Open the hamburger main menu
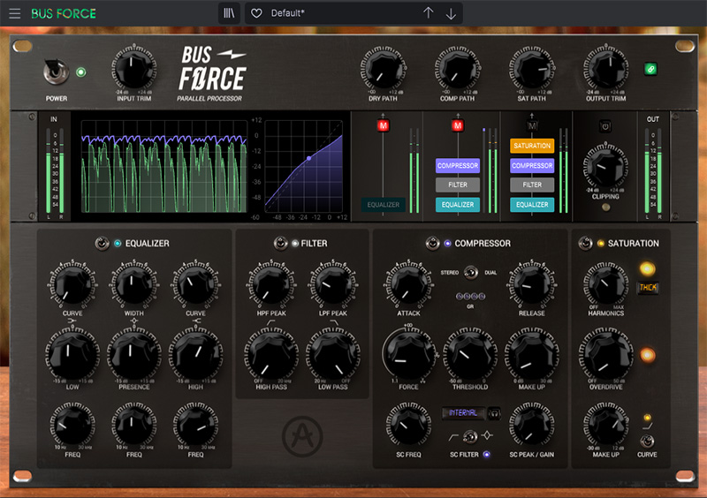This screenshot has height=498, width=707. click(x=15, y=13)
